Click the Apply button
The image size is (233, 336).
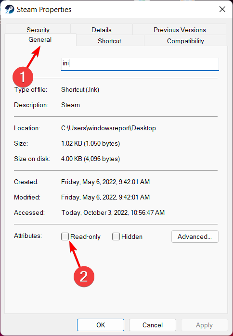204,325
